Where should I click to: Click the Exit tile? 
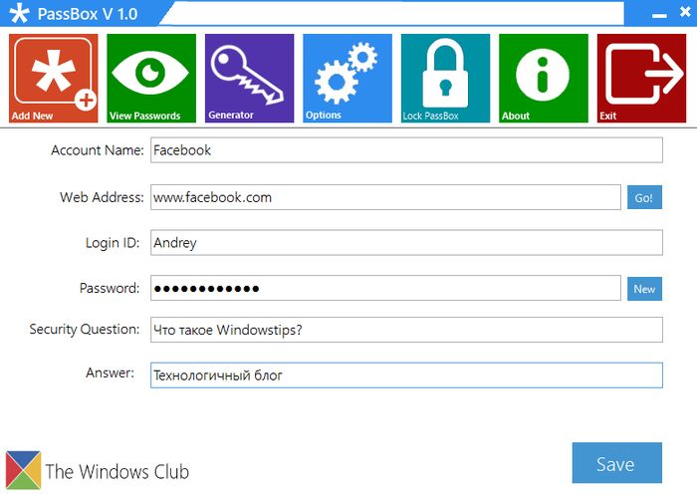pos(641,79)
